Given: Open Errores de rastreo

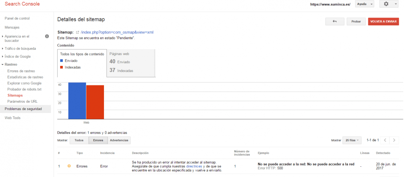Looking at the screenshot, I should [21, 71].
